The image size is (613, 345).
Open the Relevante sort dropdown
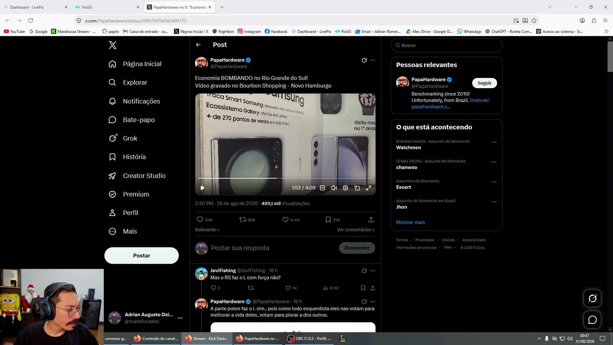coord(207,230)
